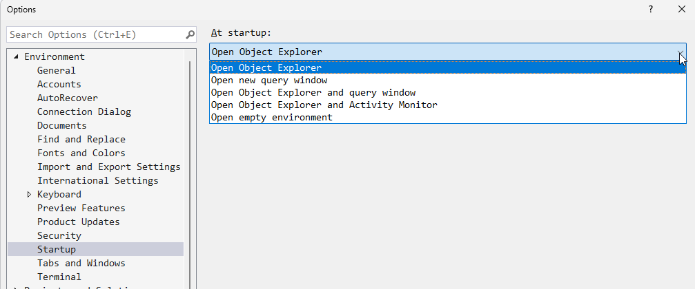Close the Options dialog
The height and width of the screenshot is (289, 695).
coord(681,9)
